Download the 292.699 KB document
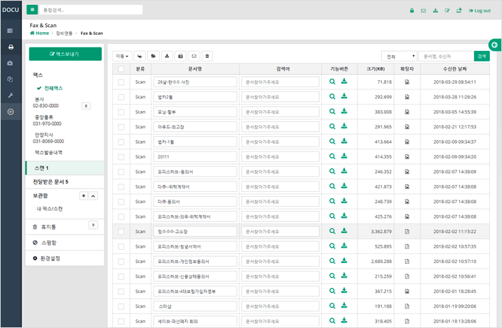This screenshot has width=502, height=328. tap(344, 96)
